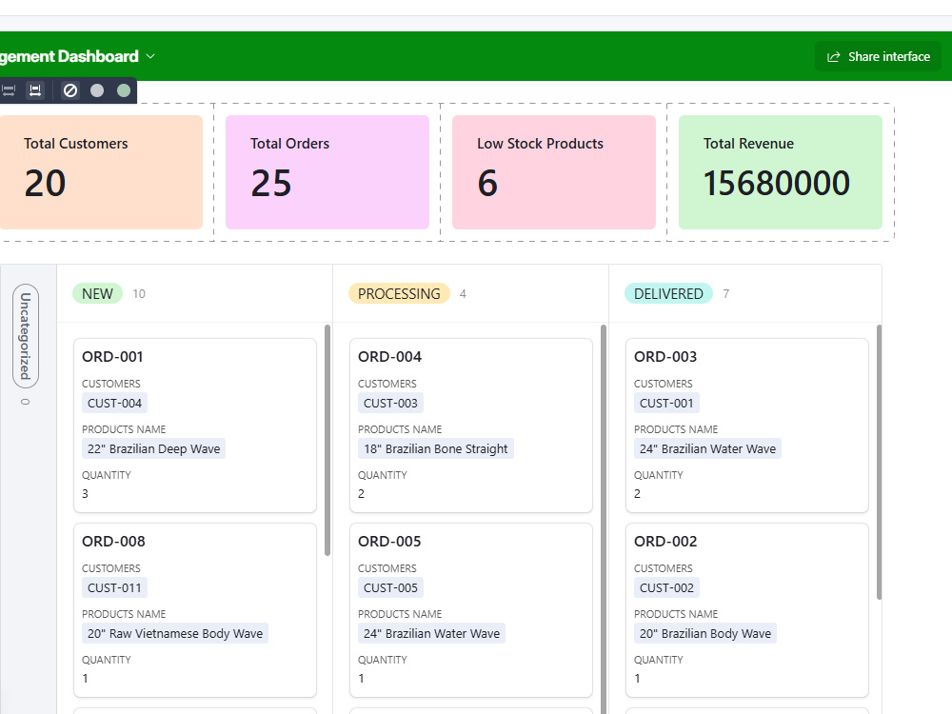
Task: Open the CUST-003 customer link
Action: click(x=390, y=403)
